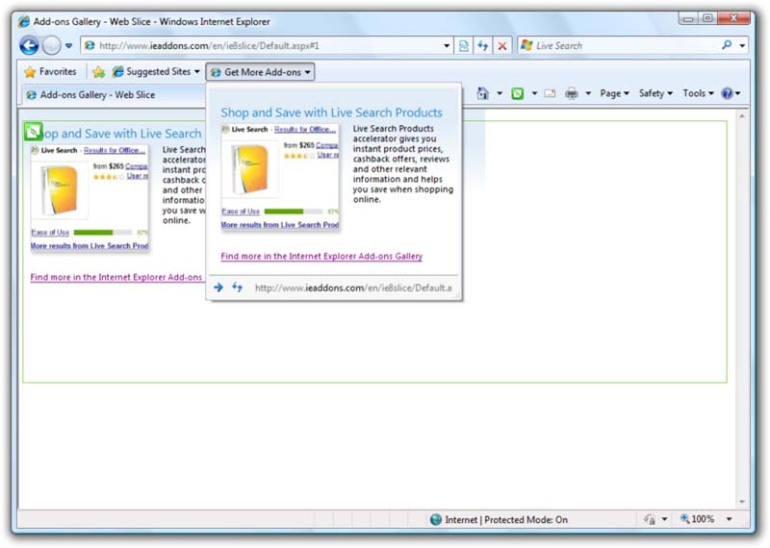Click the Internet Explorer logo in title bar
This screenshot has width=770, height=548.
(x=23, y=21)
